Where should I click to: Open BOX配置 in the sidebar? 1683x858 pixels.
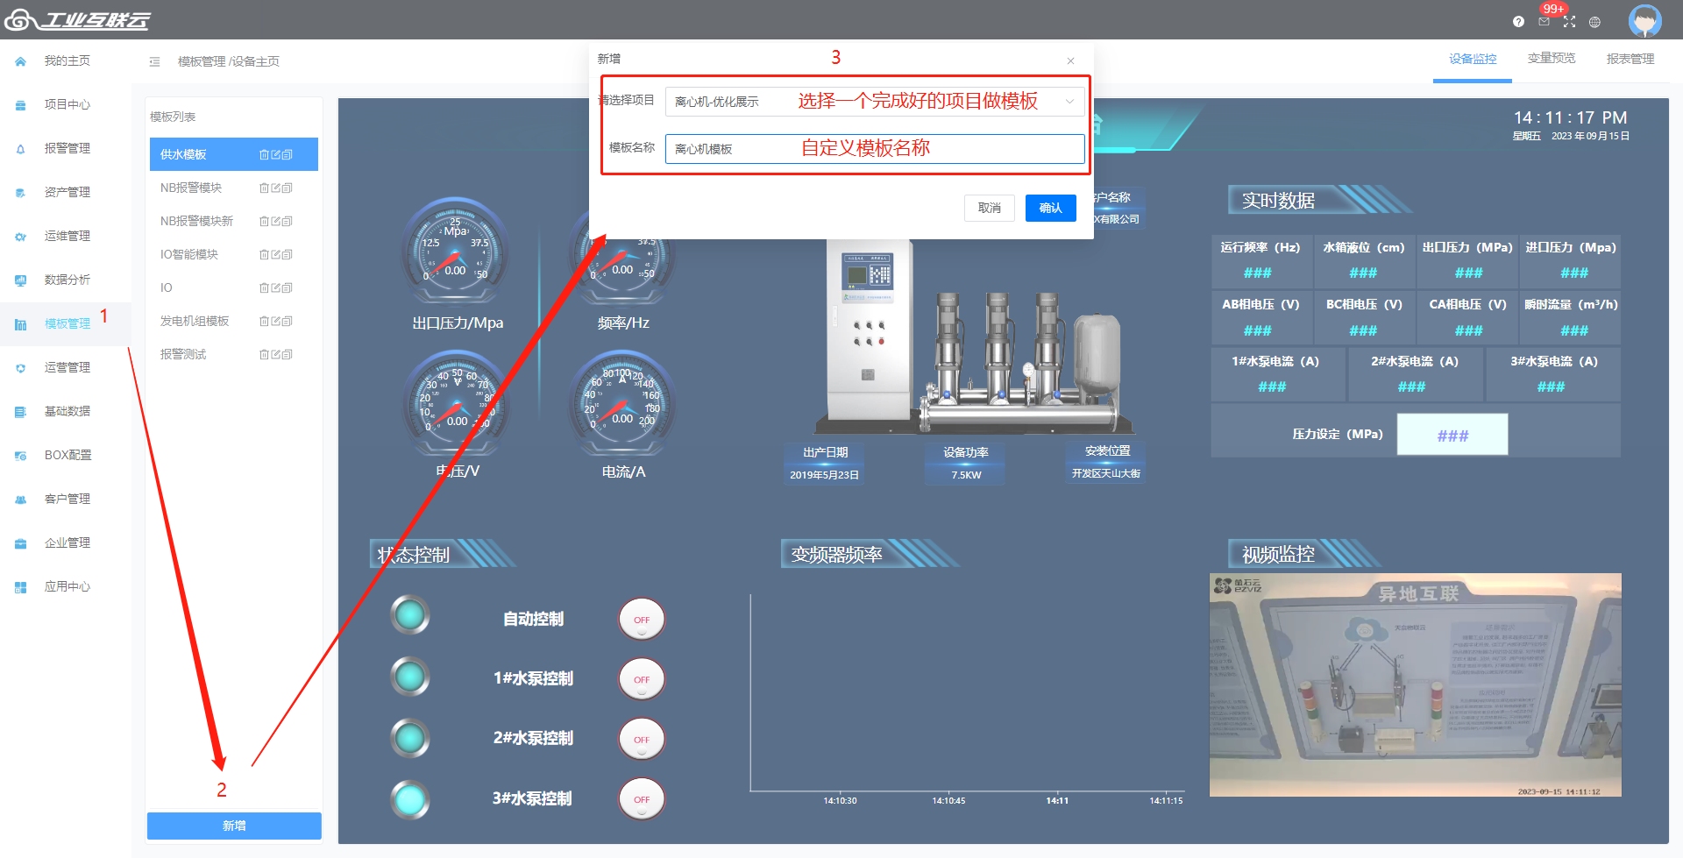[67, 456]
